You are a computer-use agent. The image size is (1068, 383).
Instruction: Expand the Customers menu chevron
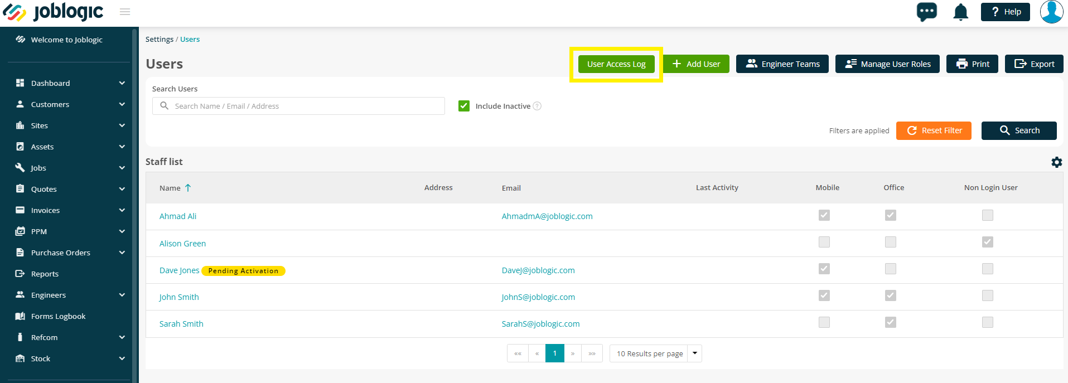click(122, 104)
